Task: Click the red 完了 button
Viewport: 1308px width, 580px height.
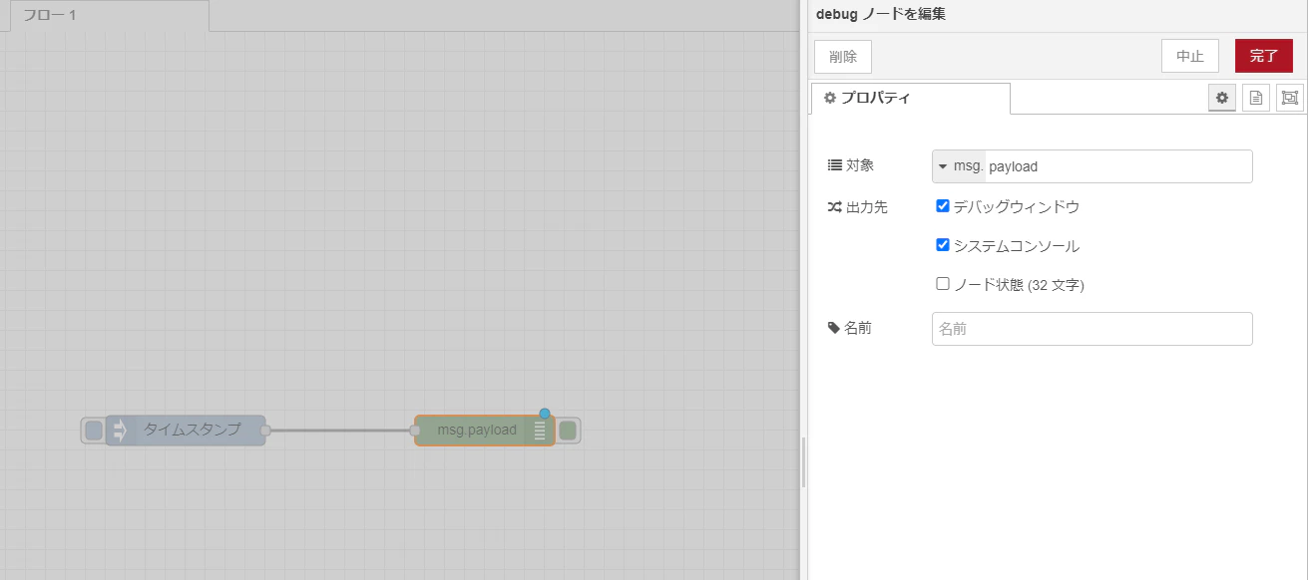Action: coord(1264,56)
